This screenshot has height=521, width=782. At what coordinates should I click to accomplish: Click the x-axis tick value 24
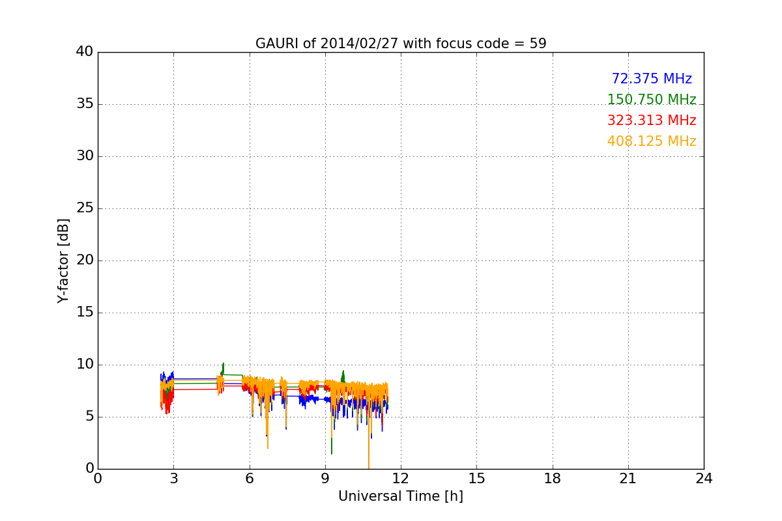(x=704, y=479)
